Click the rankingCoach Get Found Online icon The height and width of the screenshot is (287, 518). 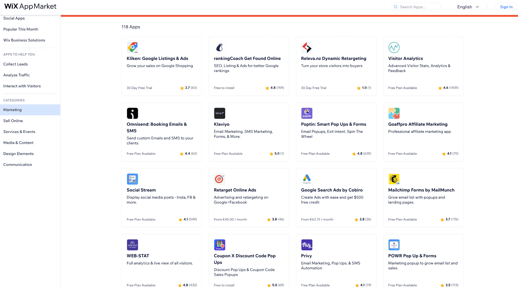[220, 47]
